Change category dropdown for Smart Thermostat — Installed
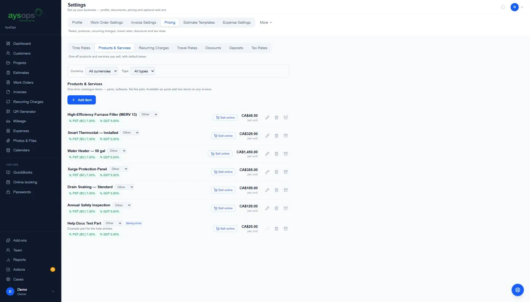530x302 pixels. [x=130, y=133]
